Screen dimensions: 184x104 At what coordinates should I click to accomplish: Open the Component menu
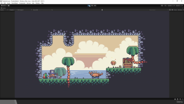[x=22, y=3]
